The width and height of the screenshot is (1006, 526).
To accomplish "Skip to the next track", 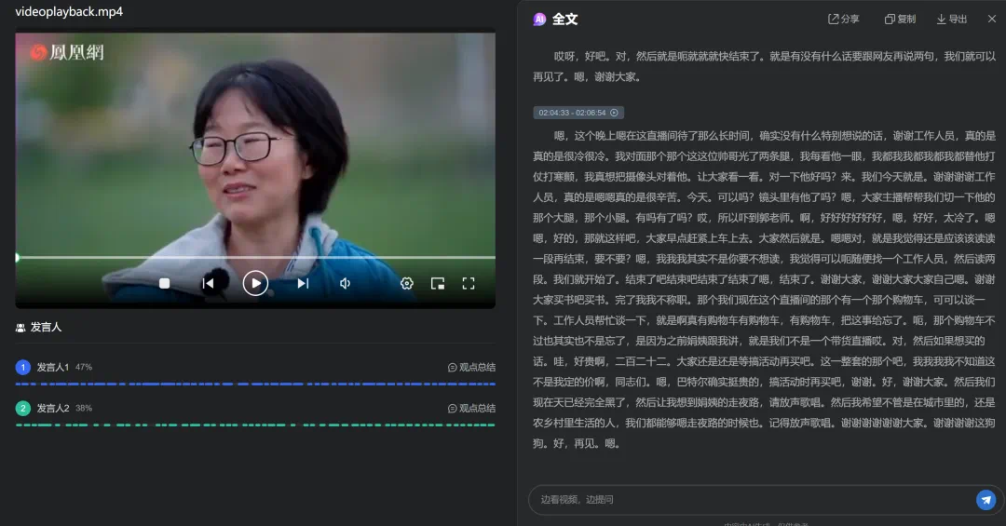I will 303,283.
